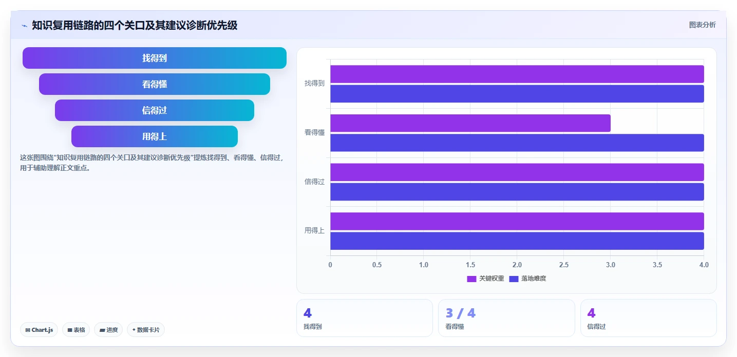This screenshot has height=357, width=737.
Task: Click the blue 落地难度 bar for 找得到
Action: [x=517, y=93]
